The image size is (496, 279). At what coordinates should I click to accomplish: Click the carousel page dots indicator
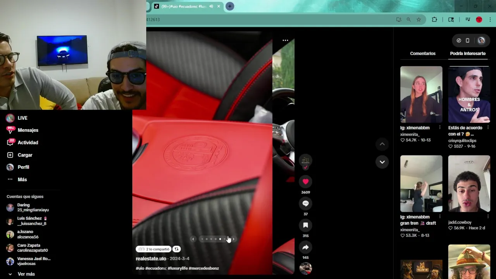pos(213,239)
